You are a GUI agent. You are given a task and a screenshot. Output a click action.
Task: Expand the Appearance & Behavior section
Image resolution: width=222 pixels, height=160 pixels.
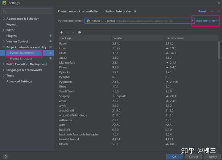[x=4, y=19]
